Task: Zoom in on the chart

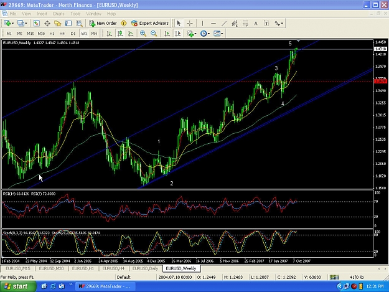Action: 143,34
